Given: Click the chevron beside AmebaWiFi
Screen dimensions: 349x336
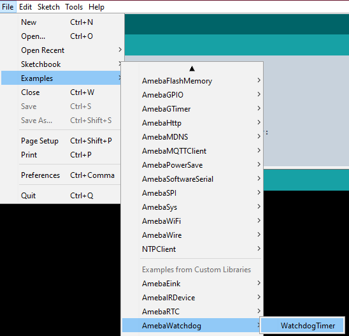Looking at the screenshot, I should click(259, 221).
